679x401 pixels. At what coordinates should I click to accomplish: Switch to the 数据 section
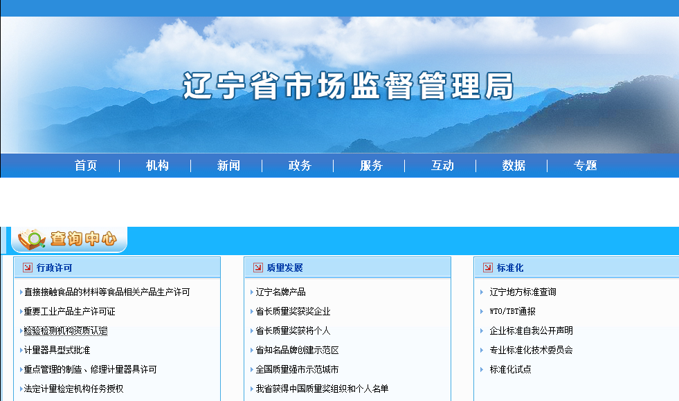point(514,165)
